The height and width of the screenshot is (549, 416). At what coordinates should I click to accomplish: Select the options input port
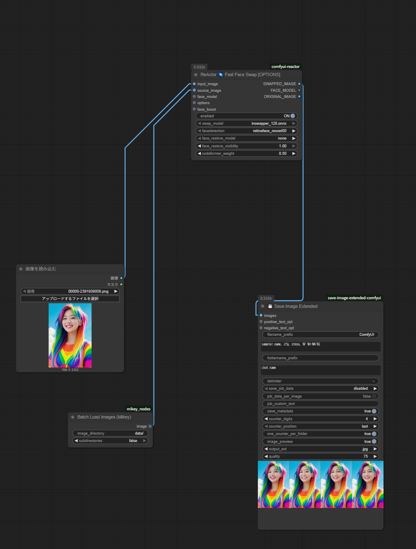point(194,103)
